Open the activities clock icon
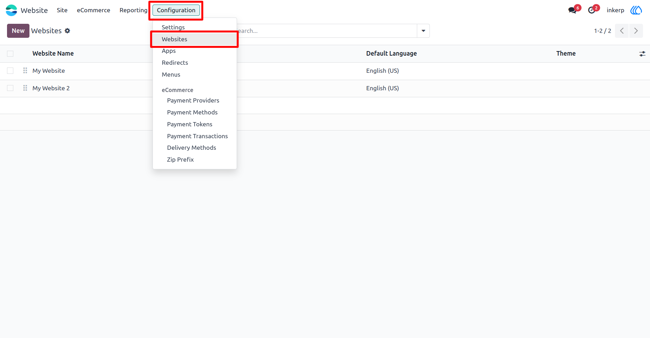Image resolution: width=650 pixels, height=338 pixels. point(592,10)
